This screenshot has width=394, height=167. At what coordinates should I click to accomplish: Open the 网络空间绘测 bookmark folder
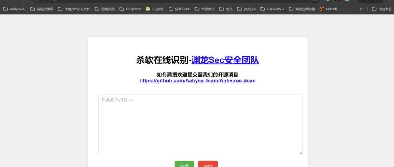302,9
